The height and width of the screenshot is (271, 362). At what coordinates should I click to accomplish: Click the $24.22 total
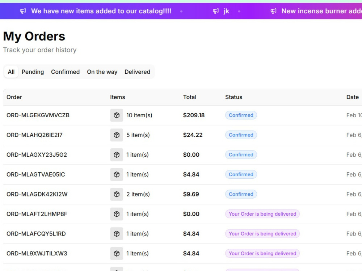coord(193,135)
